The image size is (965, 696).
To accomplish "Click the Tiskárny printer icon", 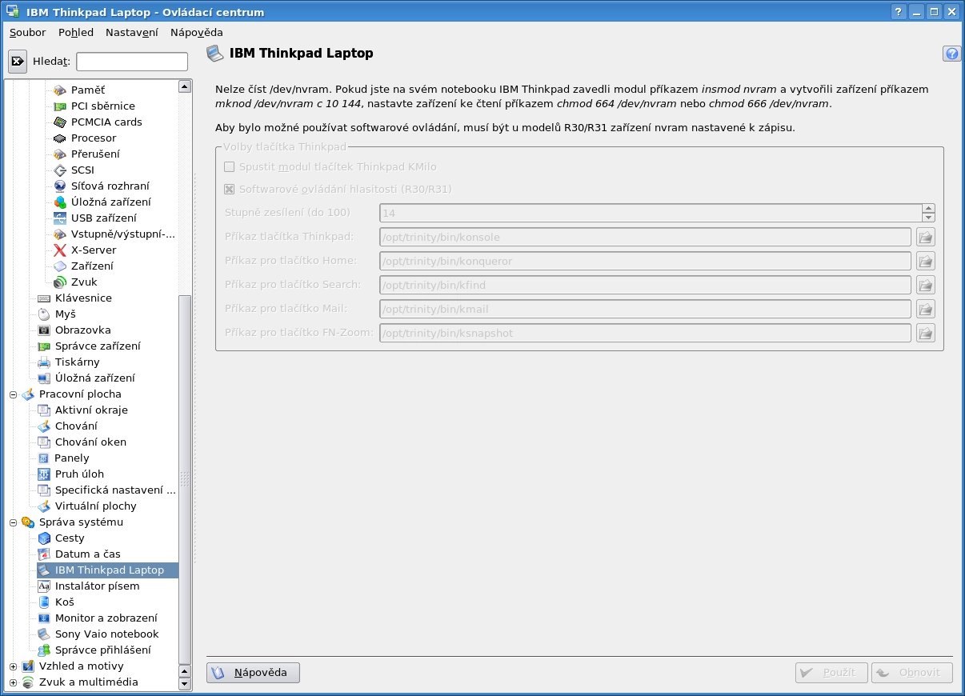I will (x=44, y=362).
